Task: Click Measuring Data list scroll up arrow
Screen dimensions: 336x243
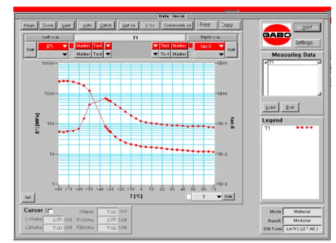Action: tap(319, 62)
